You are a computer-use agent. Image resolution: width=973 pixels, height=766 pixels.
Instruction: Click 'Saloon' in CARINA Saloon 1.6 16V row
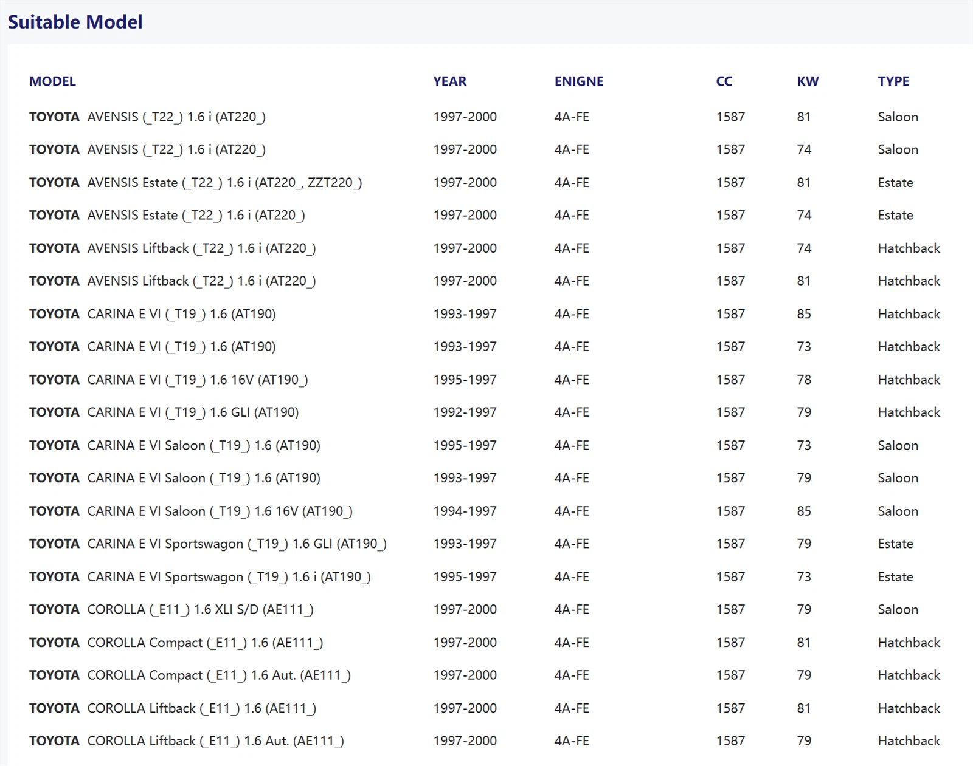[898, 511]
